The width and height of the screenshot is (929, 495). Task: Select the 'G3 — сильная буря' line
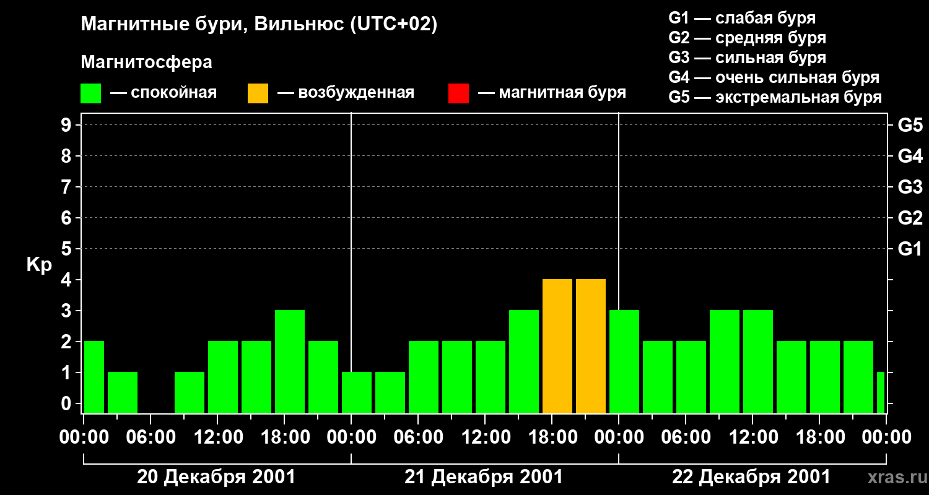747,58
